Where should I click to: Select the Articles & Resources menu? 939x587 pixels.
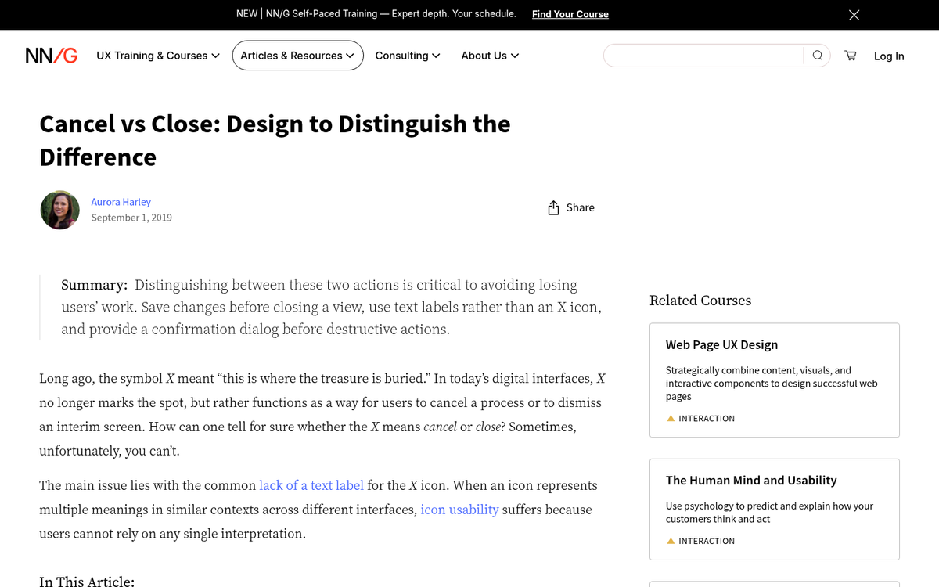tap(297, 55)
